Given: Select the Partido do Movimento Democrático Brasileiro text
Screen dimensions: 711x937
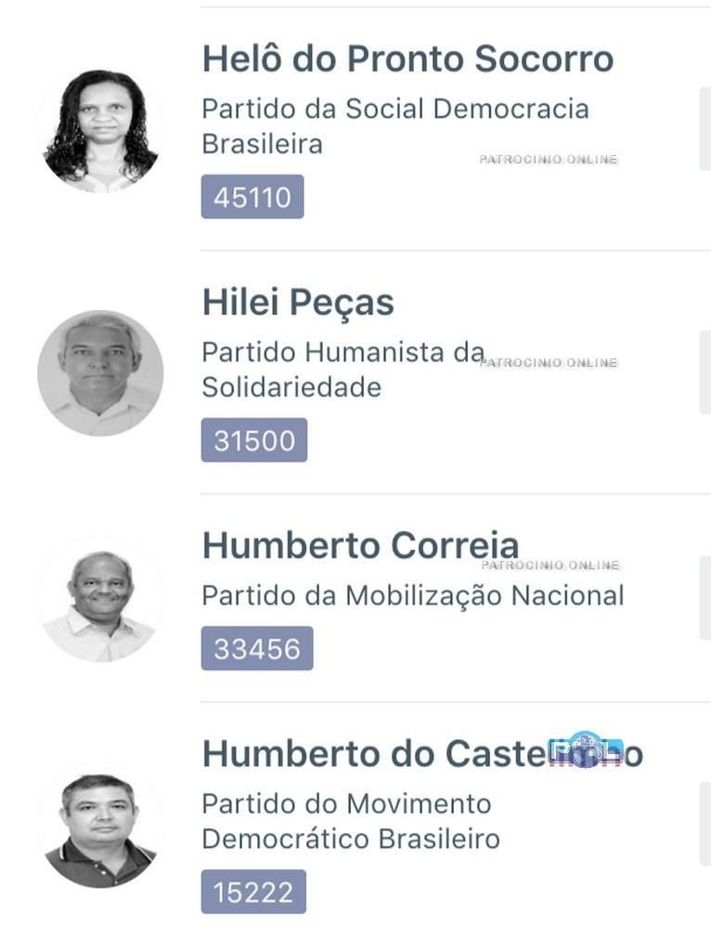Looking at the screenshot, I should pyautogui.click(x=351, y=821).
